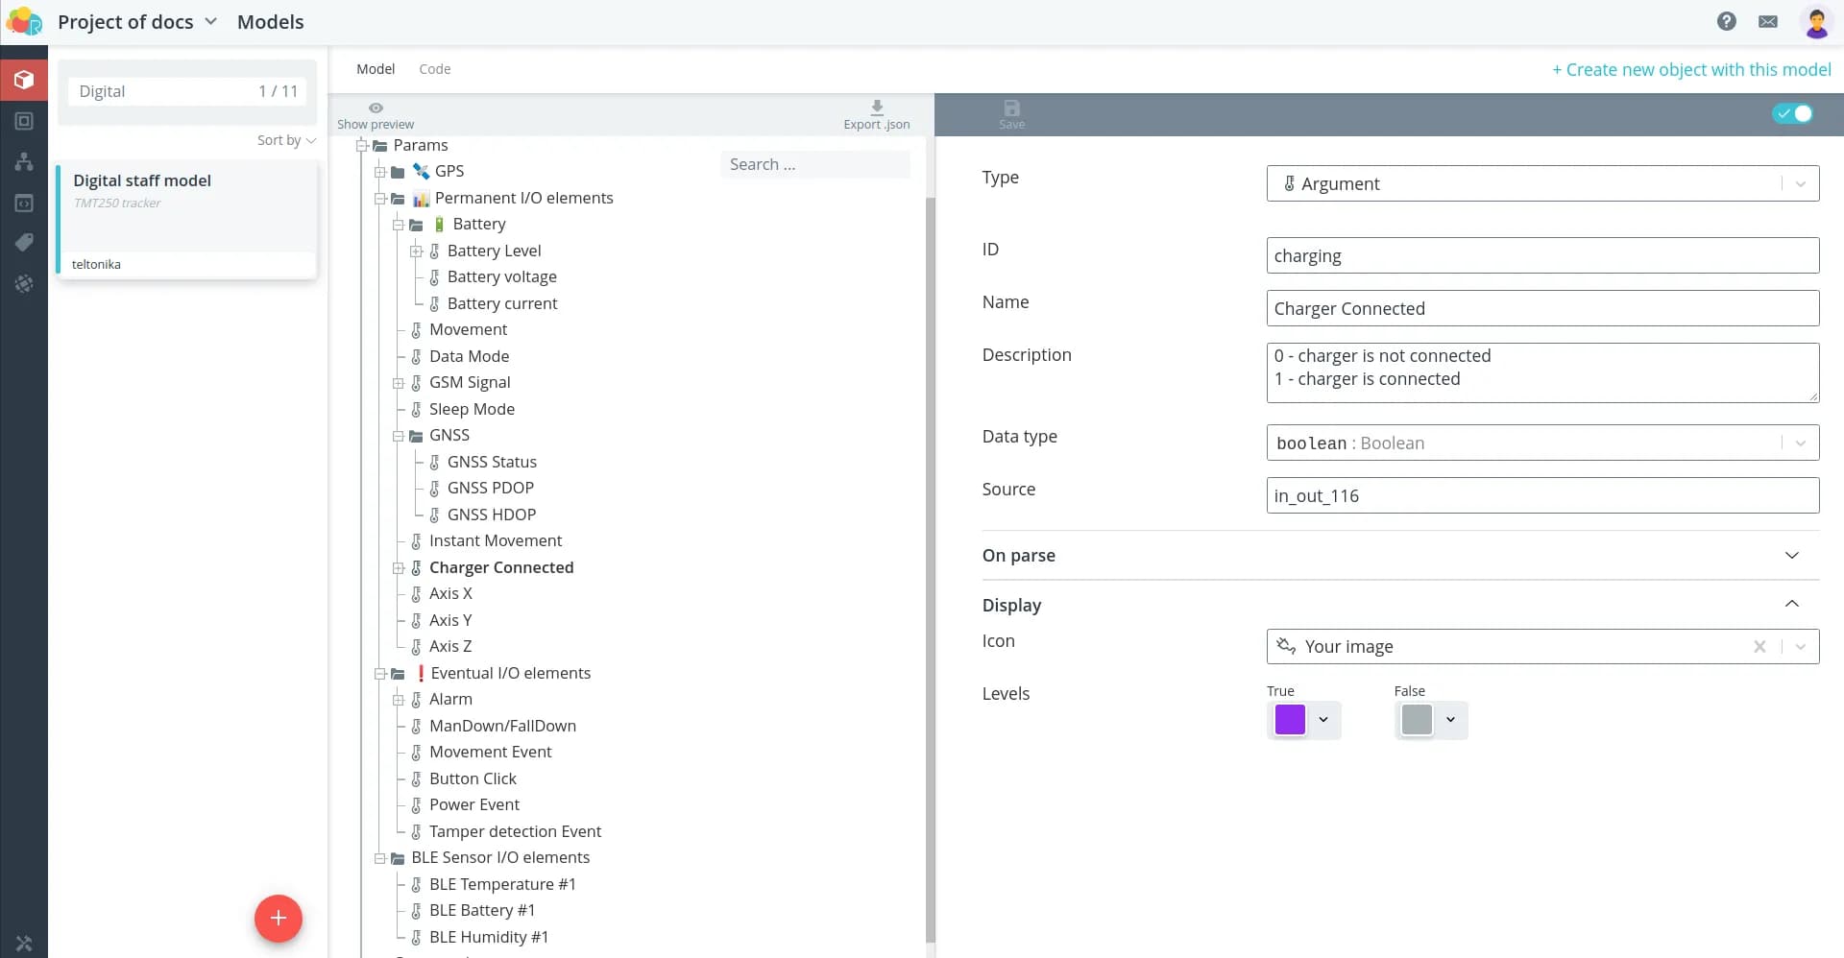Switch to the Code tab
The height and width of the screenshot is (958, 1844).
pyautogui.click(x=434, y=69)
